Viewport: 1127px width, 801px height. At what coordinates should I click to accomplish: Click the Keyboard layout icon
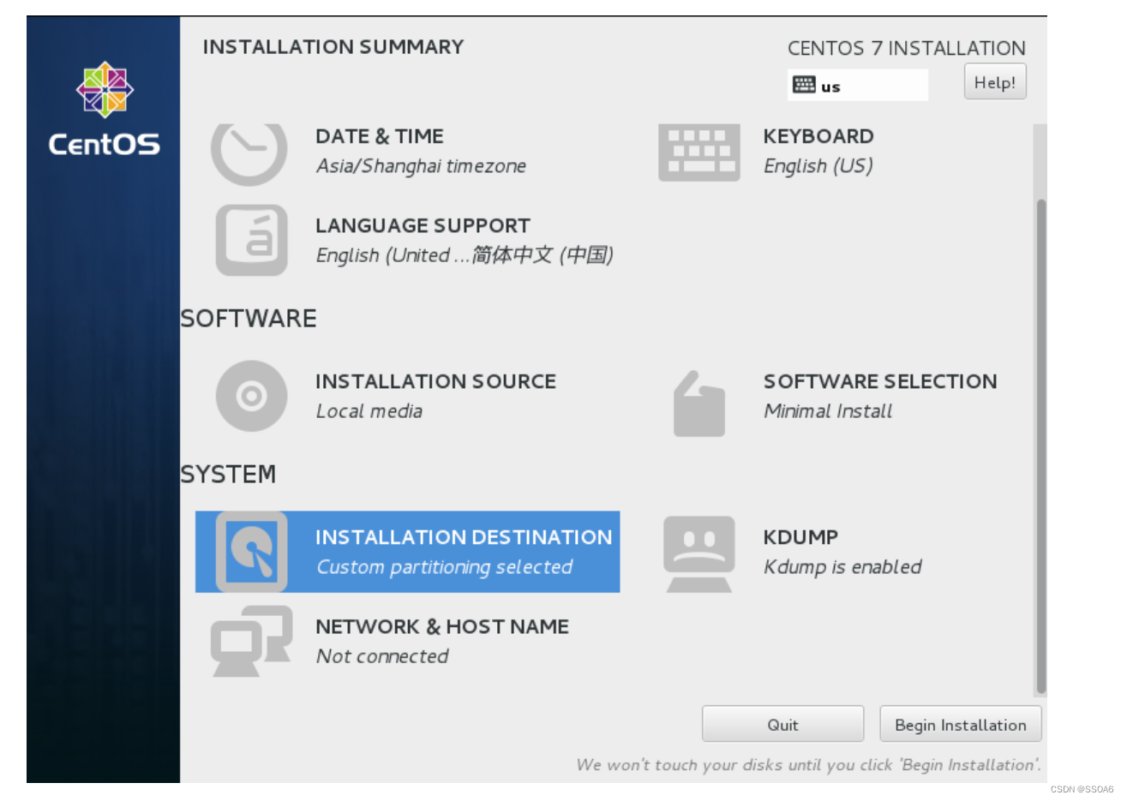[x=698, y=152]
